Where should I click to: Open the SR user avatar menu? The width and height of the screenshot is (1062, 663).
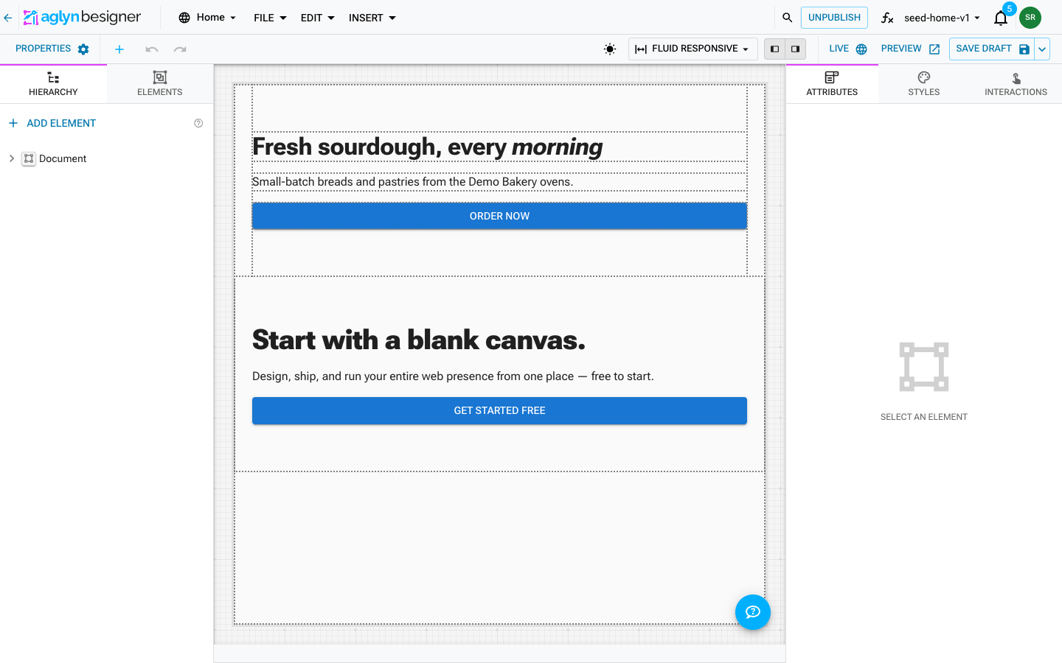(1030, 18)
